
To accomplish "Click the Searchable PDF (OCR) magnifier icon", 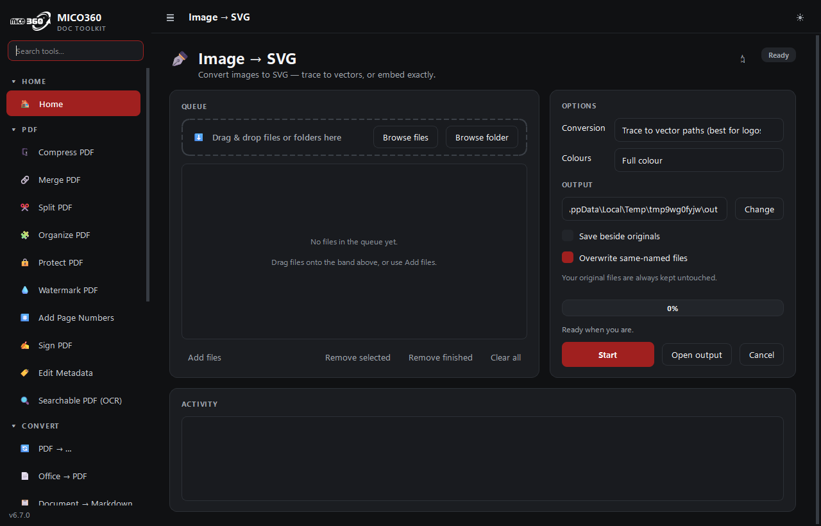I will coord(25,401).
